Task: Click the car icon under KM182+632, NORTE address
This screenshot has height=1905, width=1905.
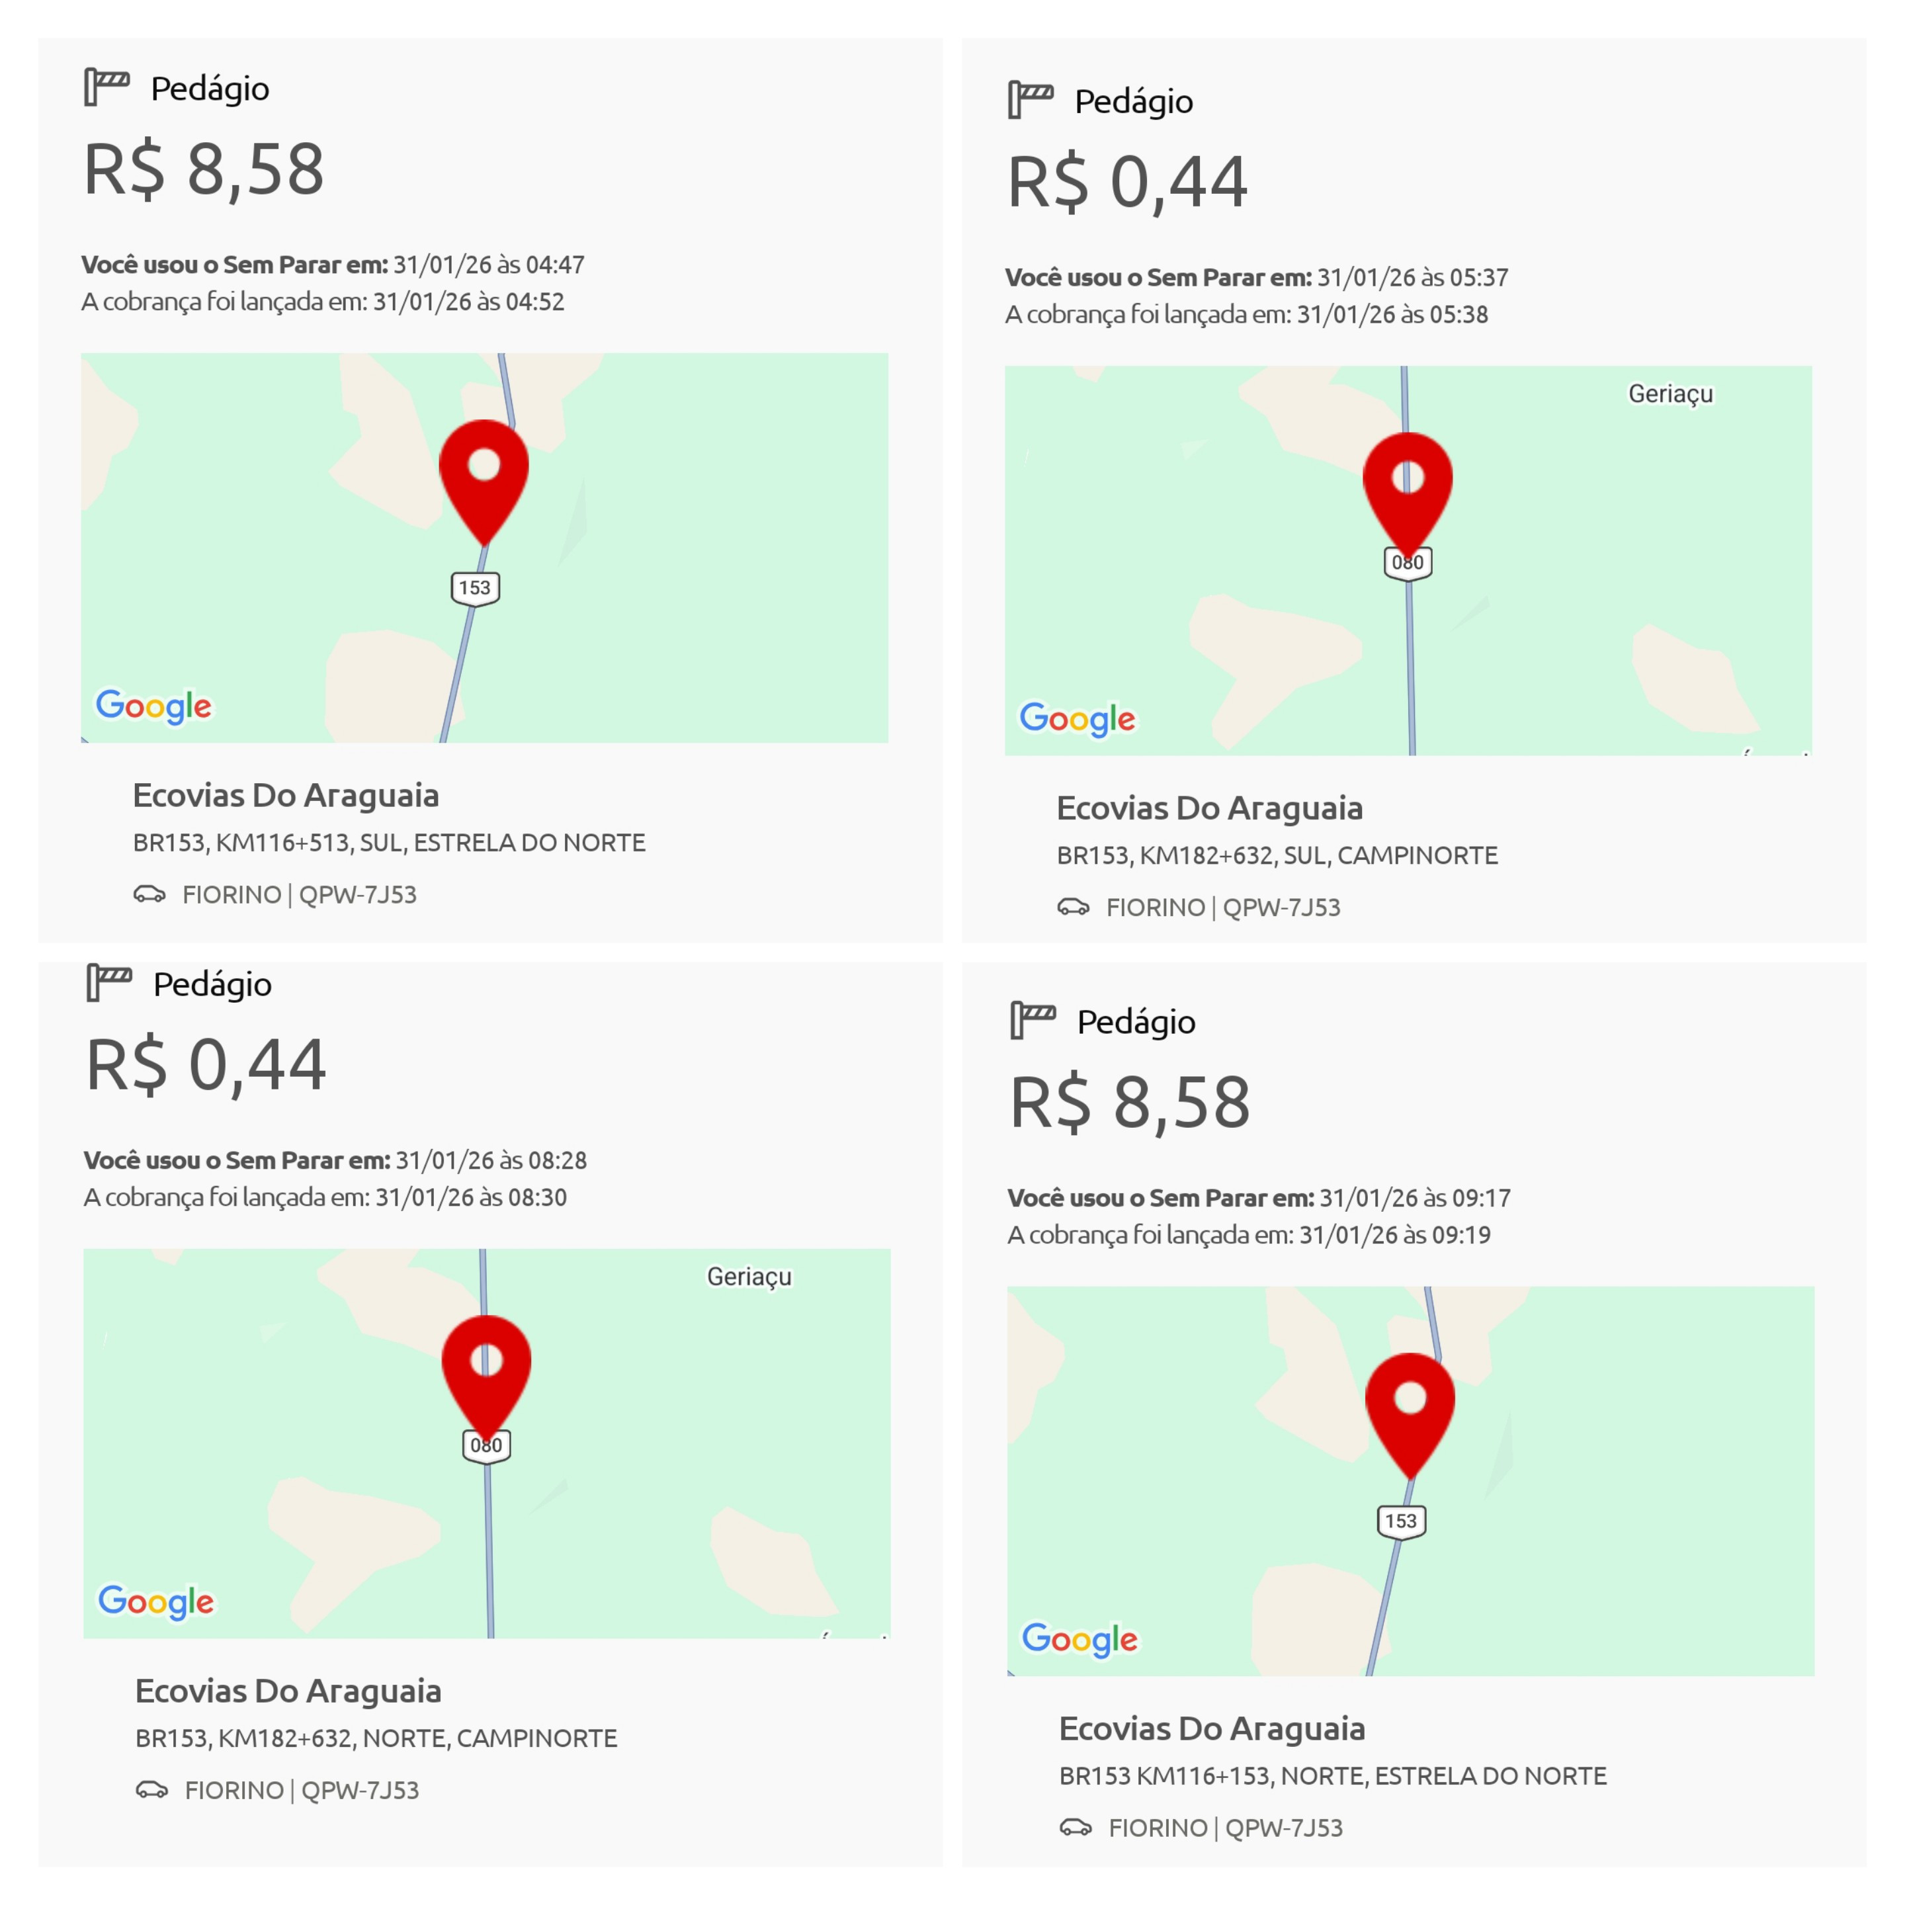Action: pyautogui.click(x=152, y=1790)
